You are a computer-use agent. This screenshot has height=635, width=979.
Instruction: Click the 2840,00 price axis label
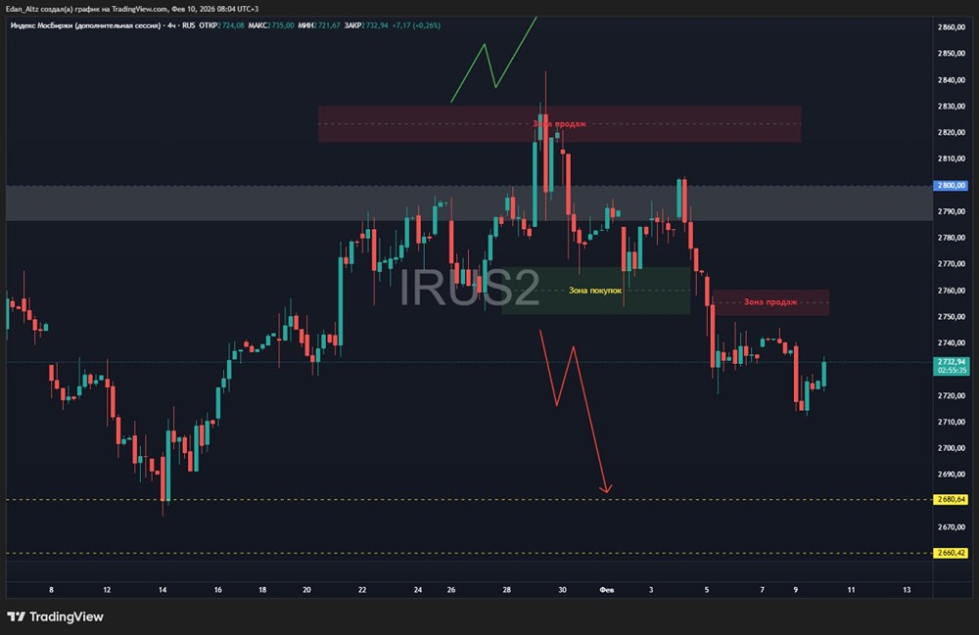pos(951,80)
